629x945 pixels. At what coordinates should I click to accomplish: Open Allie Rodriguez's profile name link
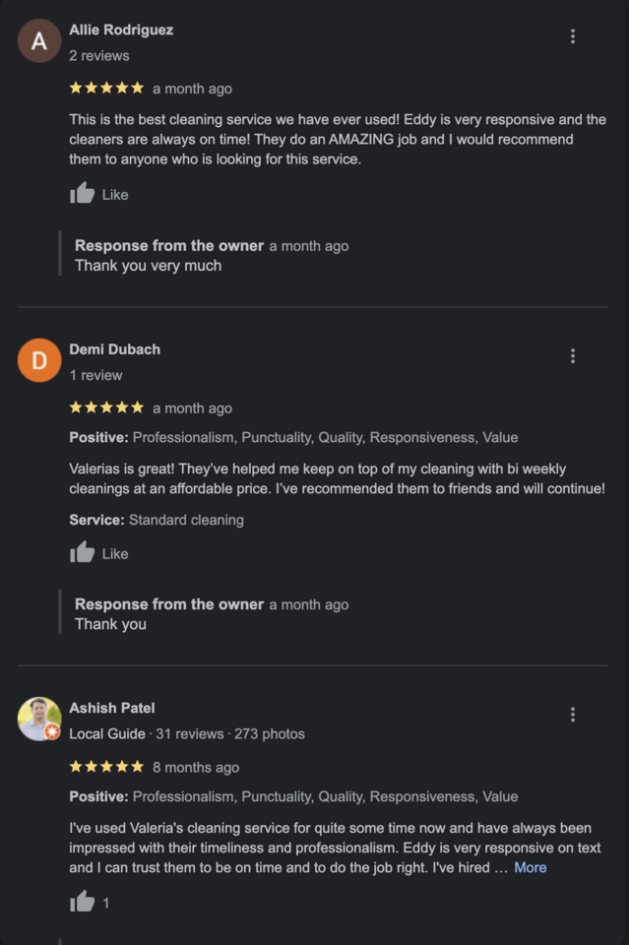pyautogui.click(x=121, y=30)
